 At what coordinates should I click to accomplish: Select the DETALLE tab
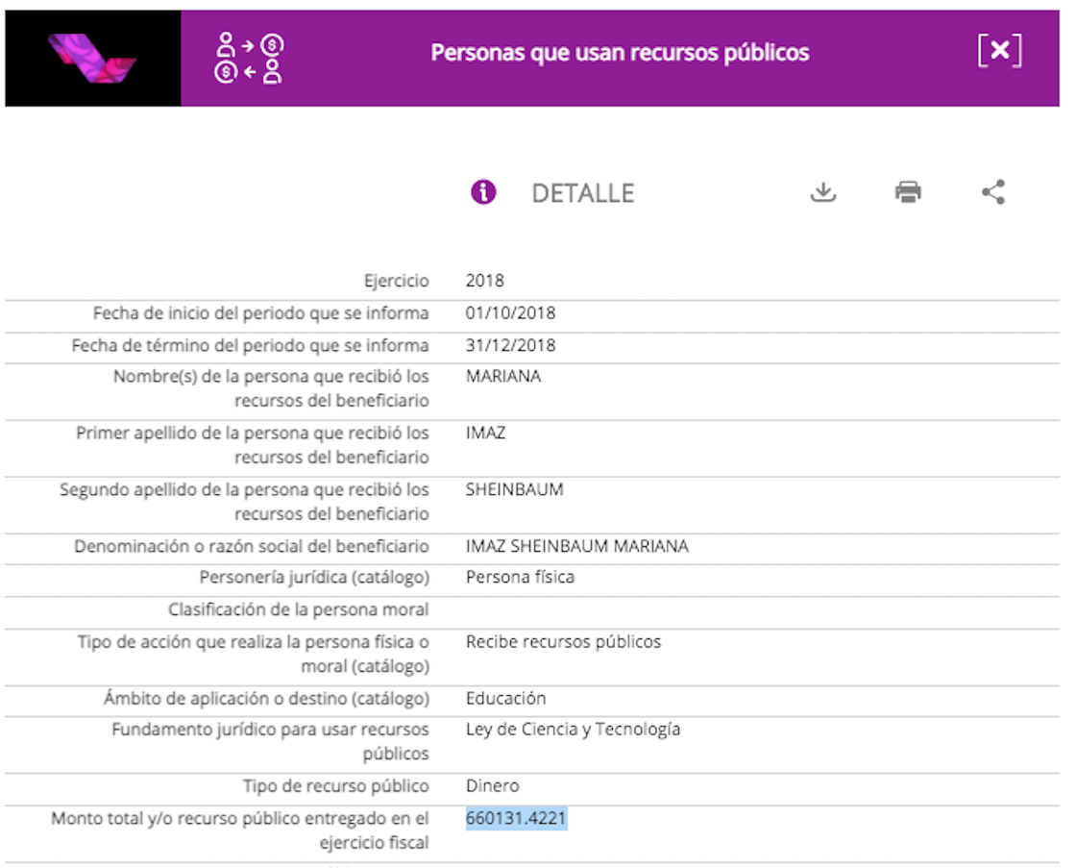(x=583, y=193)
